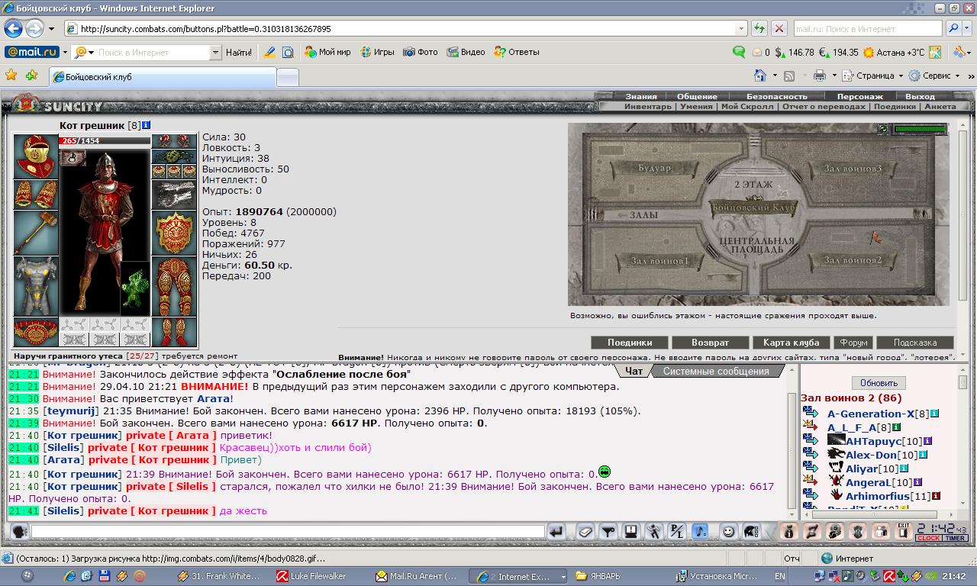
Task: Click the silver bracers equipment slot
Action: pyautogui.click(x=174, y=195)
